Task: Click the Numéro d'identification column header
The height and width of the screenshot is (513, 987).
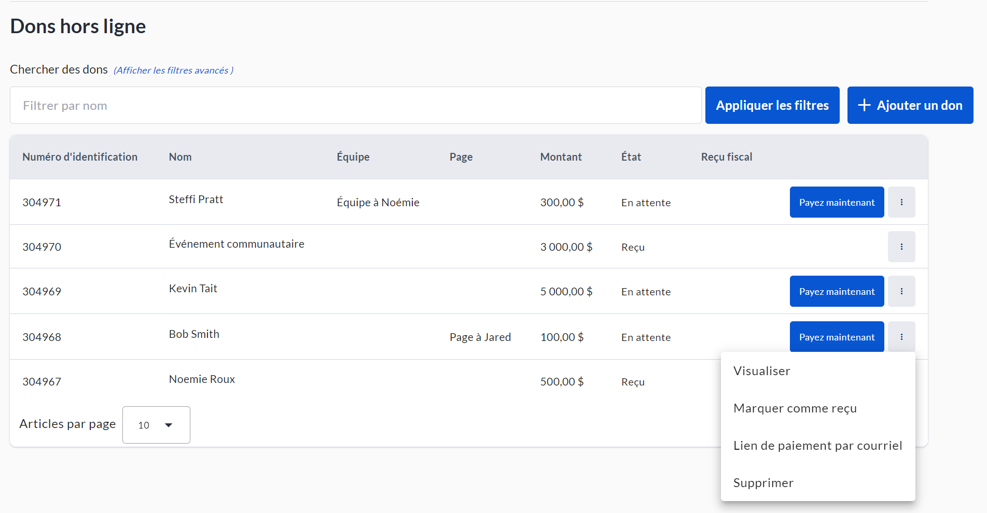Action: [x=80, y=157]
